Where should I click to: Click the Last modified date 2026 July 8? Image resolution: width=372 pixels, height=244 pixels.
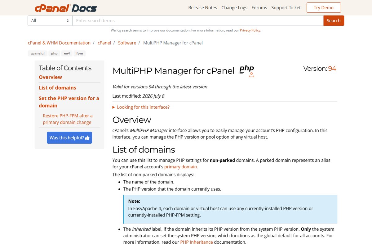(x=153, y=96)
